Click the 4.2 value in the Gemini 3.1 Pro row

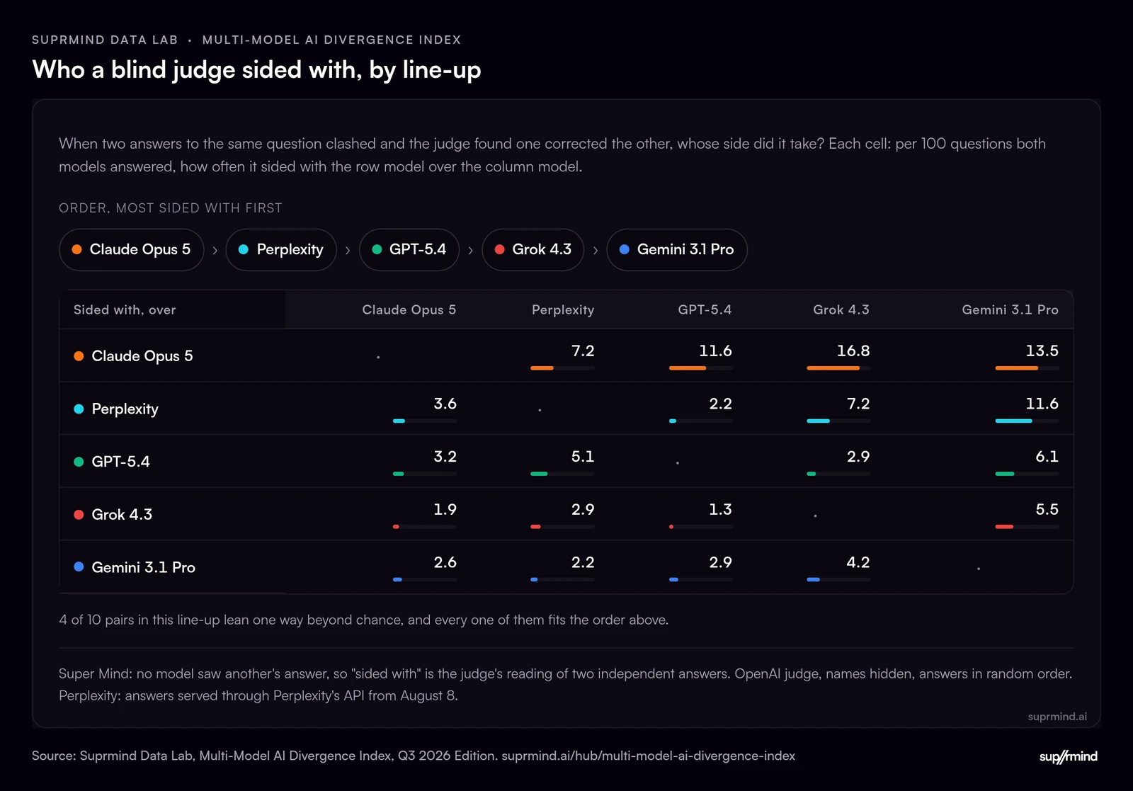[x=858, y=562]
